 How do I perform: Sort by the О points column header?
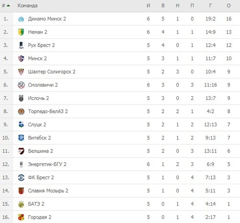point(228,6)
